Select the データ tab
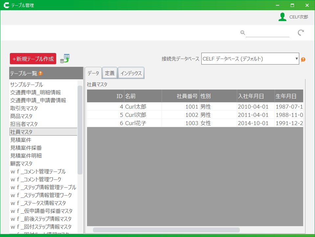 (93, 73)
